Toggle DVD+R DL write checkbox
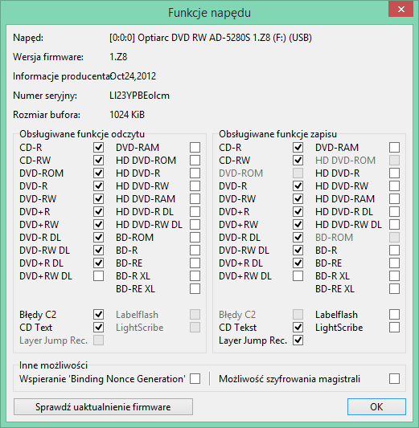Viewport: 419px width, 428px height. [x=298, y=263]
